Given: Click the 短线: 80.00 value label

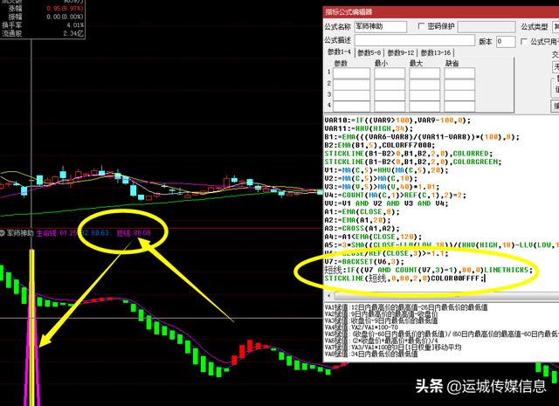Looking at the screenshot, I should point(134,233).
